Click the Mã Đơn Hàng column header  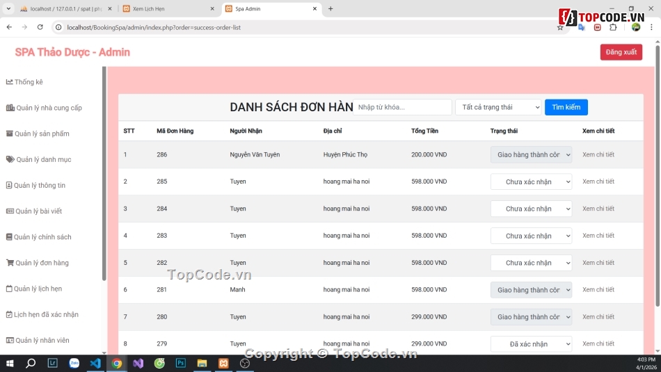[x=175, y=131]
